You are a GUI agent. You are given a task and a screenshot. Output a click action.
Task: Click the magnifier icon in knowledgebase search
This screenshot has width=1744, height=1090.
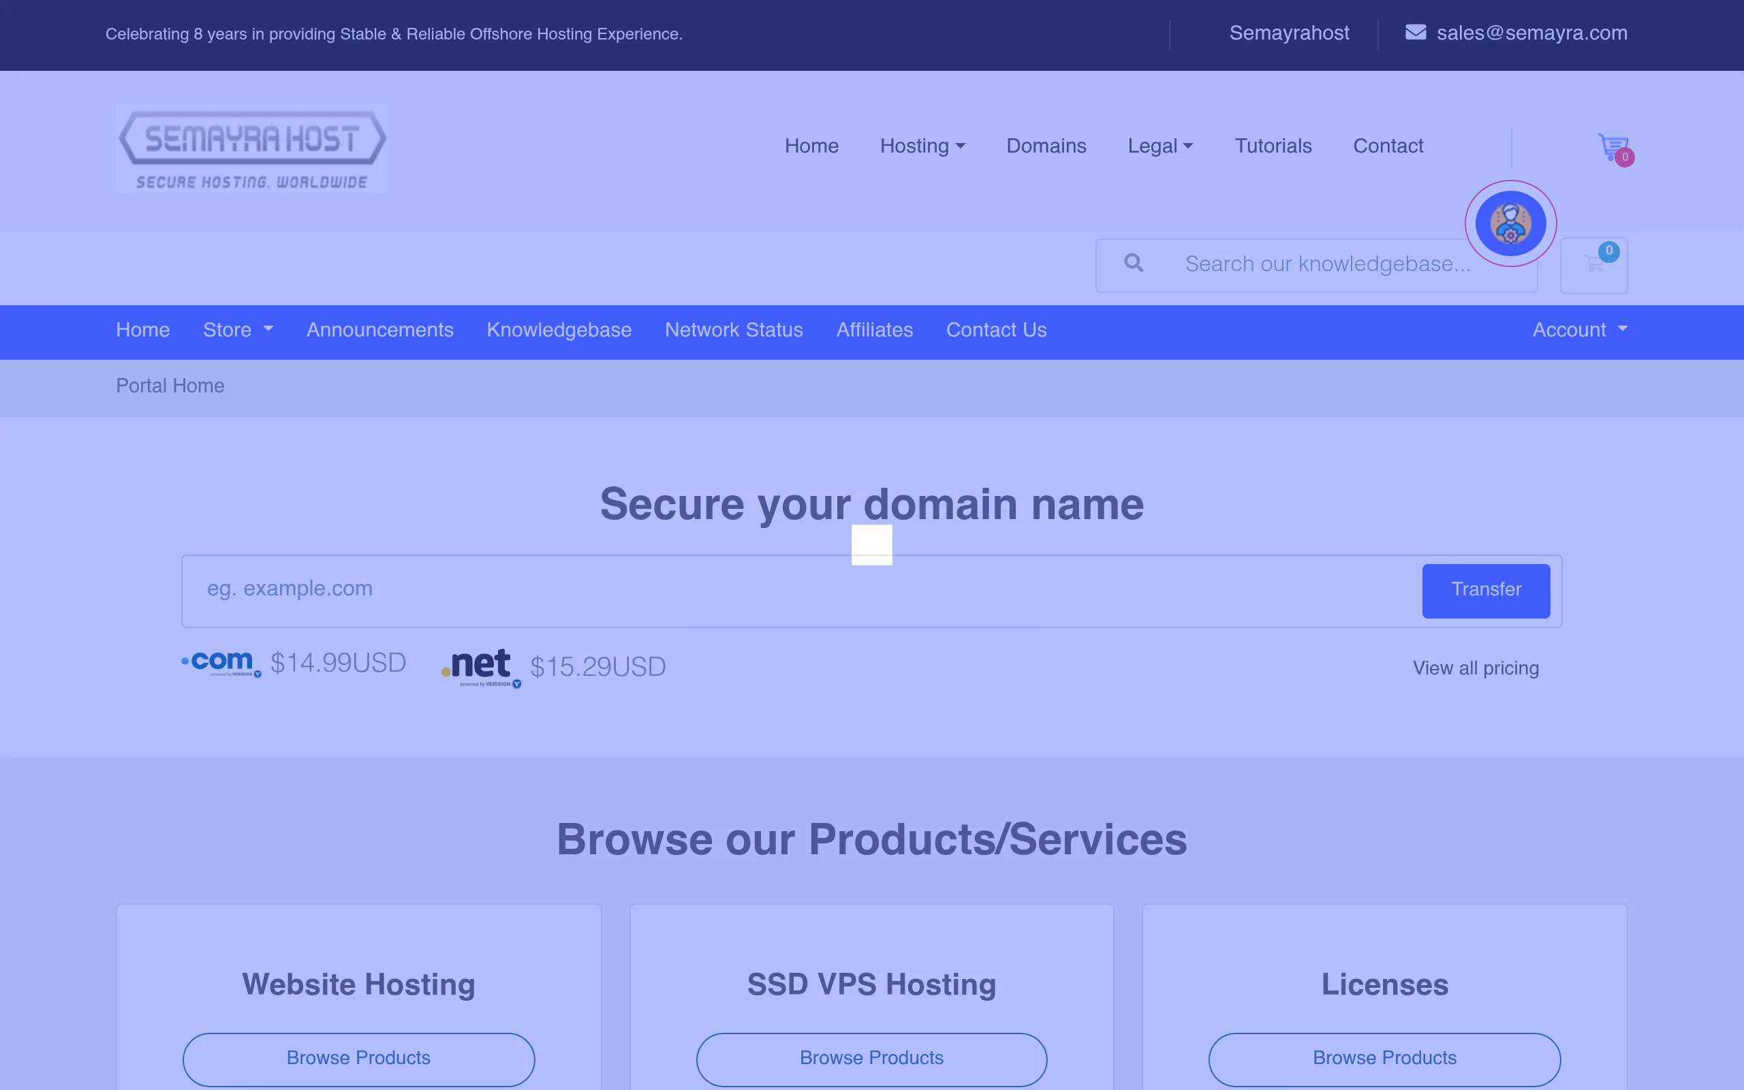coord(1134,263)
